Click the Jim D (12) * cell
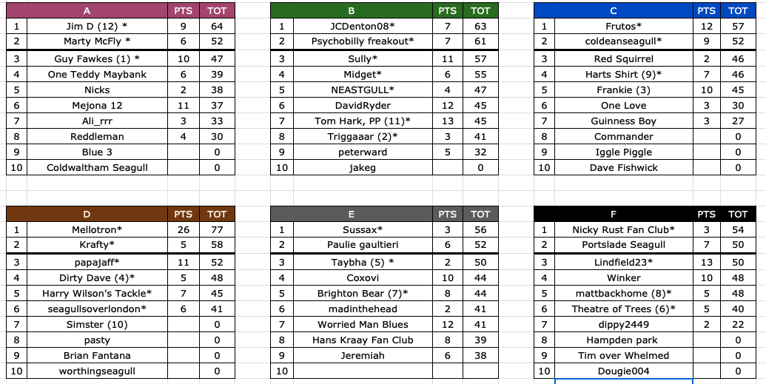 coord(97,27)
